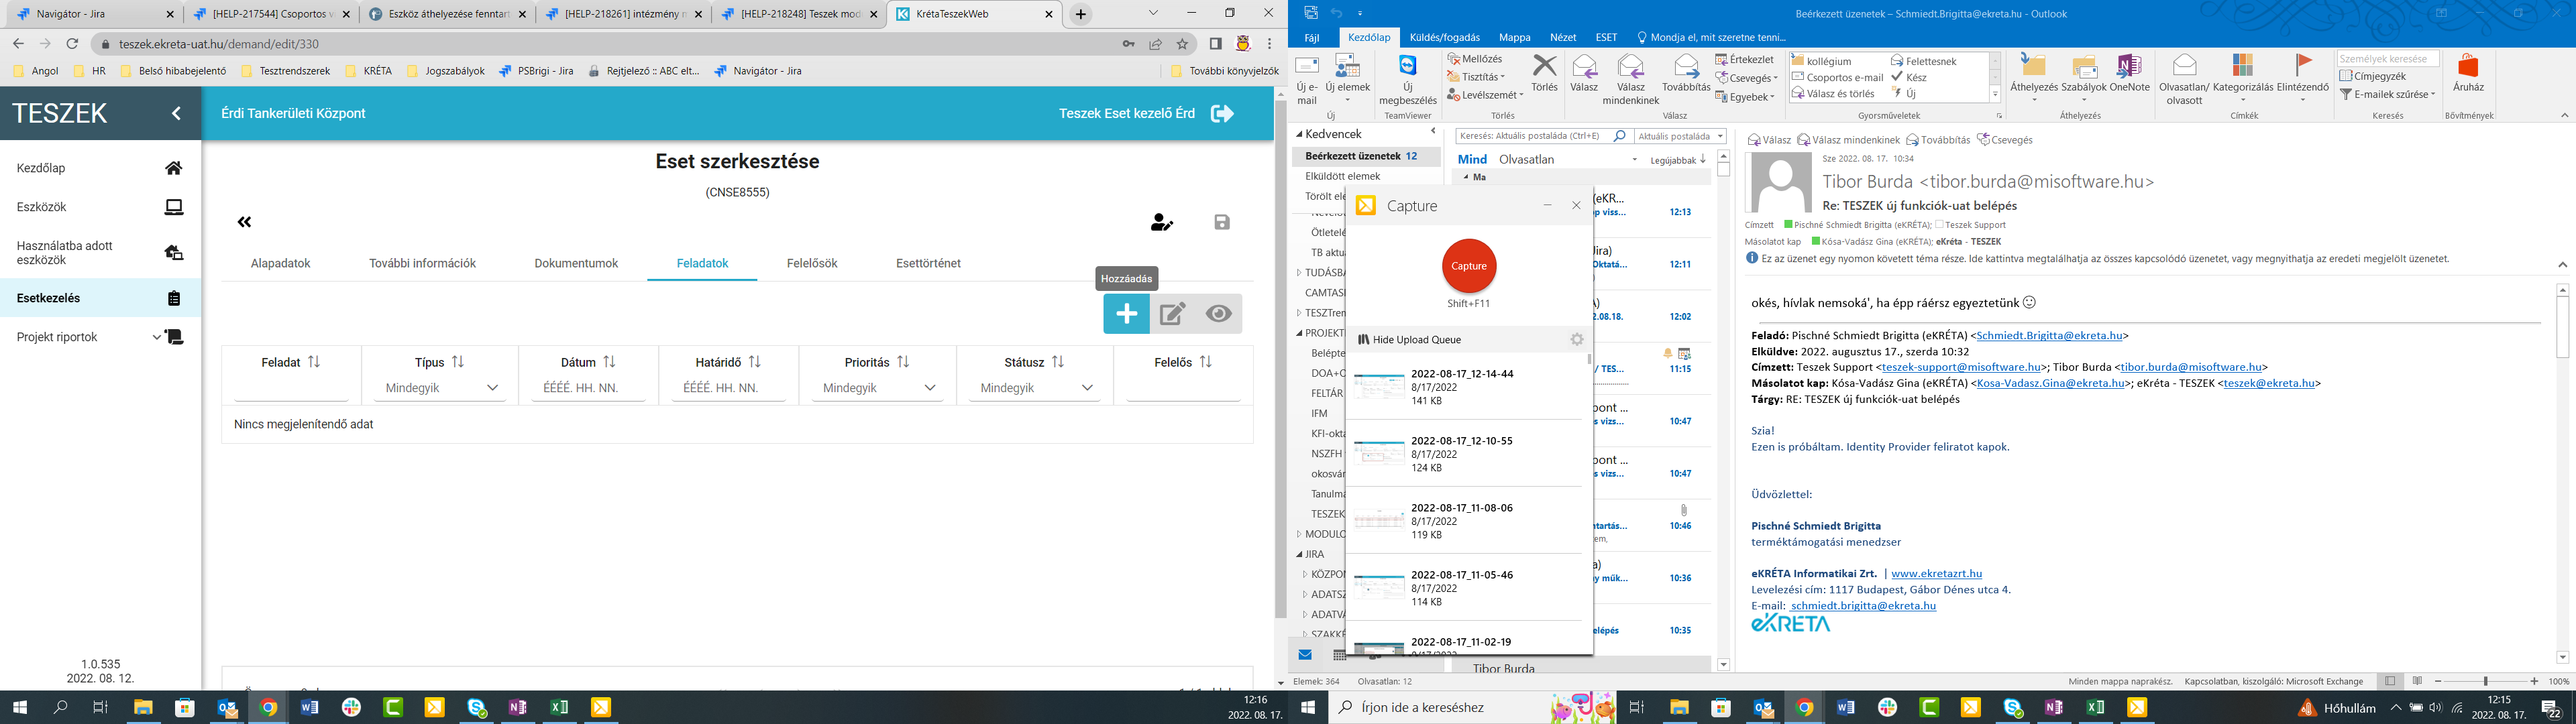Open the Címjegyzék address book
This screenshot has width=2576, height=724.
pos(2373,76)
